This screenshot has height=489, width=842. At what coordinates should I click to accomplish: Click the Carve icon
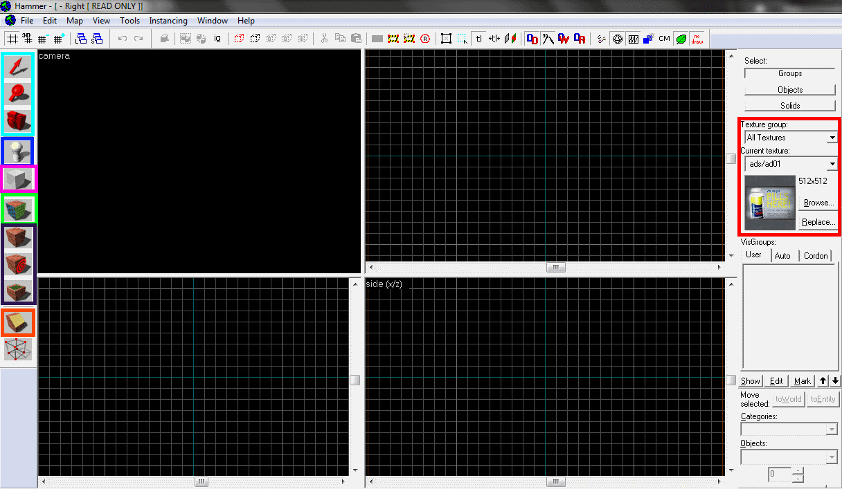tap(164, 39)
